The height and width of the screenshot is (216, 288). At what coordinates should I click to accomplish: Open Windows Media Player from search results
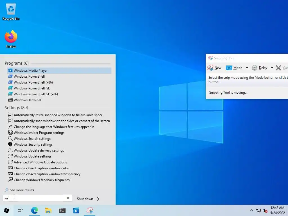click(59, 71)
